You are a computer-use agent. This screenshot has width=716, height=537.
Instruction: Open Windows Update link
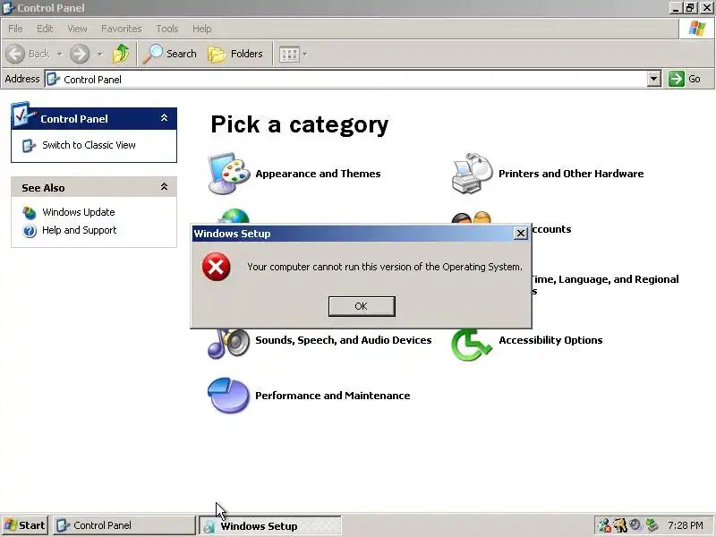coord(79,212)
